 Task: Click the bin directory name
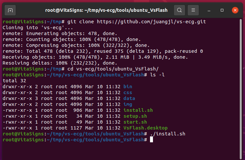128,87
